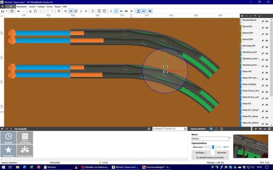Set simulation to double fast-forward
The height and width of the screenshot is (170, 273).
121,11
